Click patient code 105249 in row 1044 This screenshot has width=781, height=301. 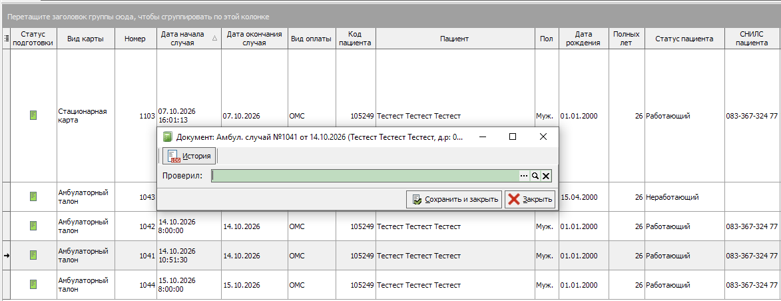356,285
